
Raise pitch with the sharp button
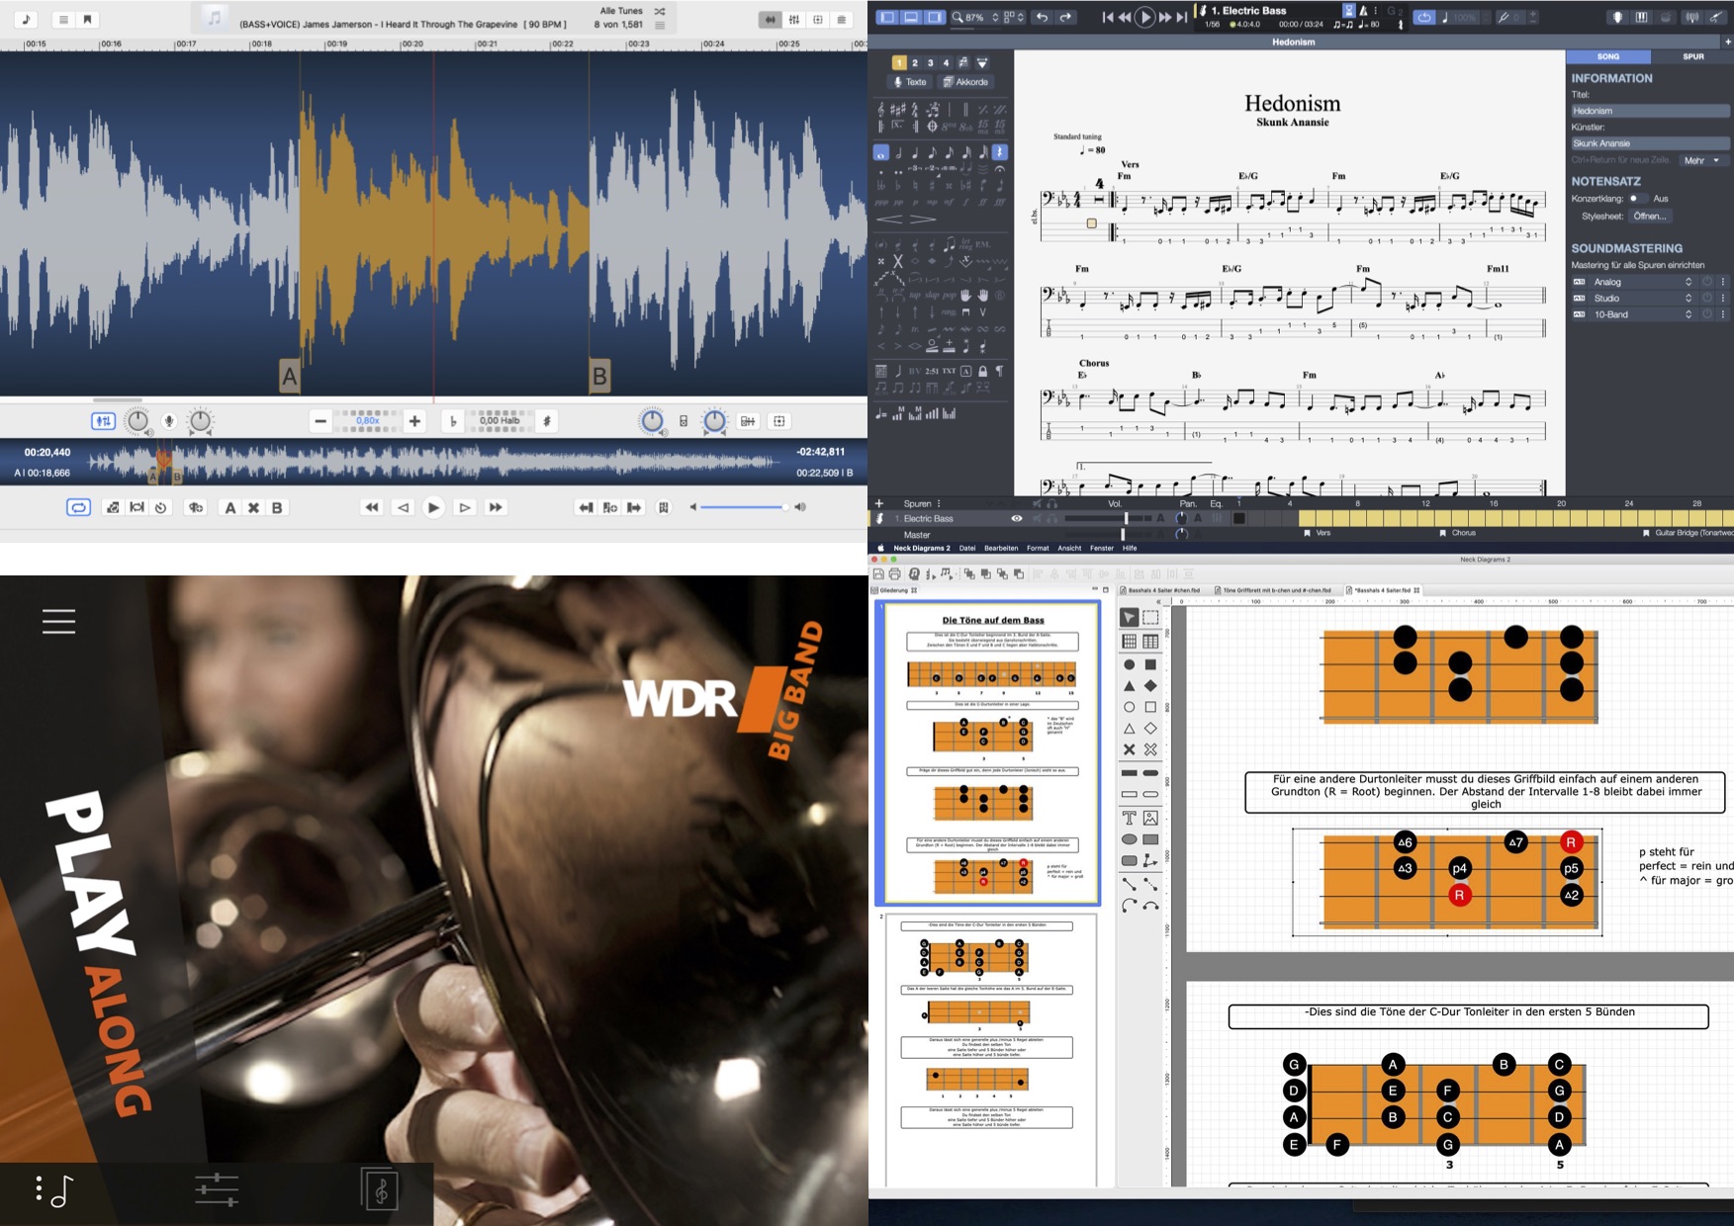click(x=547, y=421)
